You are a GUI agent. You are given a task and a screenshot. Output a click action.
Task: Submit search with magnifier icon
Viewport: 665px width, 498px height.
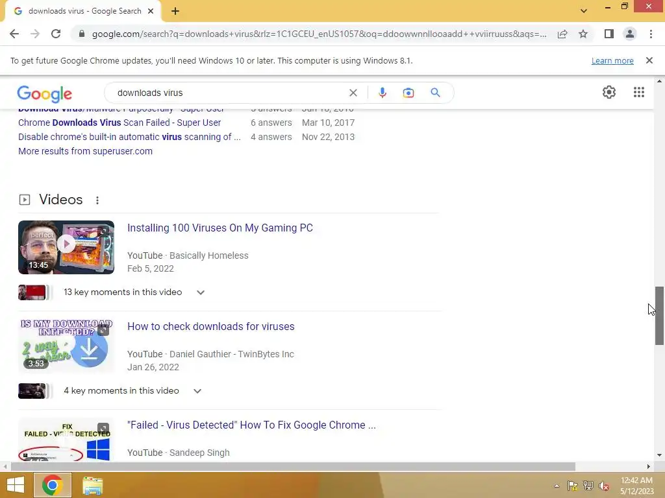tap(436, 92)
